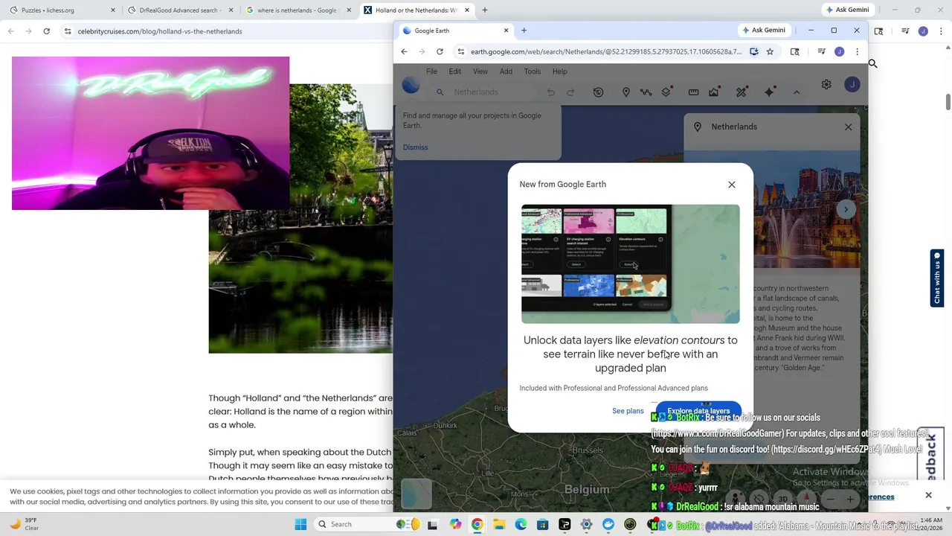952x536 pixels.
Task: Collapse the Google Earth toolbar with the chevron
Action: pos(797,92)
